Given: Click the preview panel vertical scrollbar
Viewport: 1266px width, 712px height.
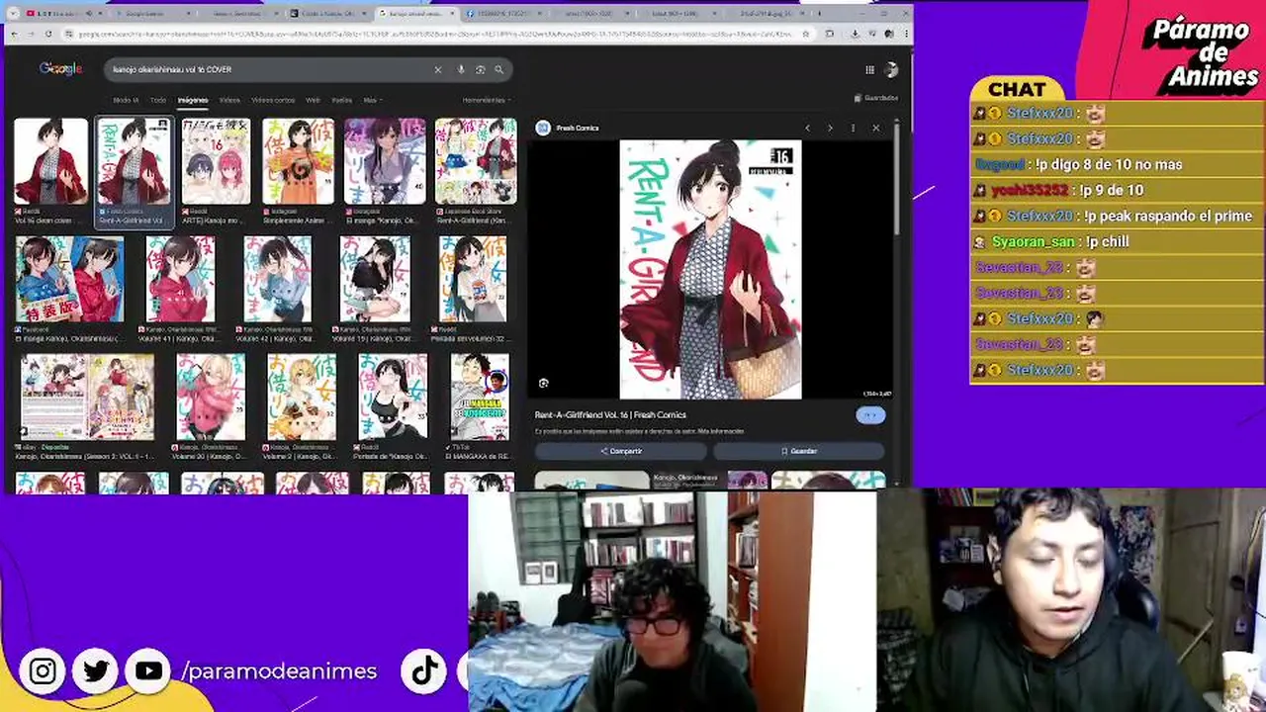Looking at the screenshot, I should pos(896,178).
